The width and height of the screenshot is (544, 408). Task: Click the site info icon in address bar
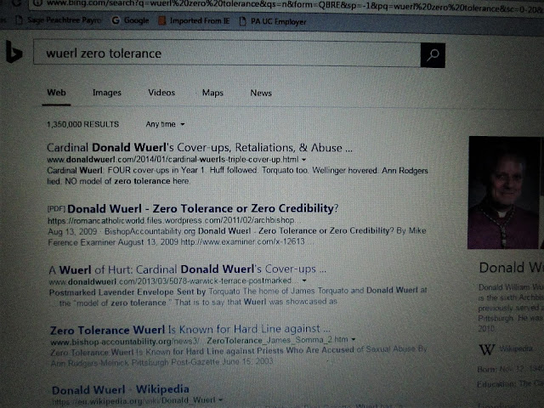(37, 3)
